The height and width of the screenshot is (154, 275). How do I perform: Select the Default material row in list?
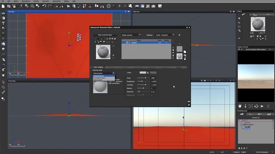pos(146,43)
